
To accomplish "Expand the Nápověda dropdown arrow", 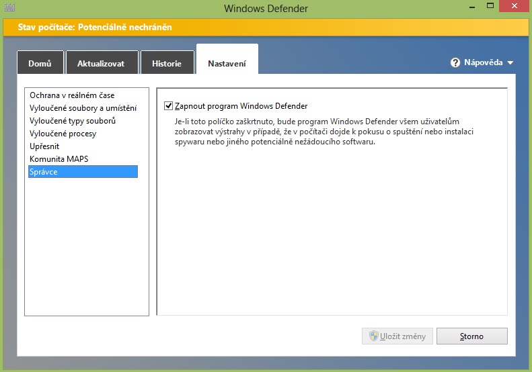I will coord(510,62).
